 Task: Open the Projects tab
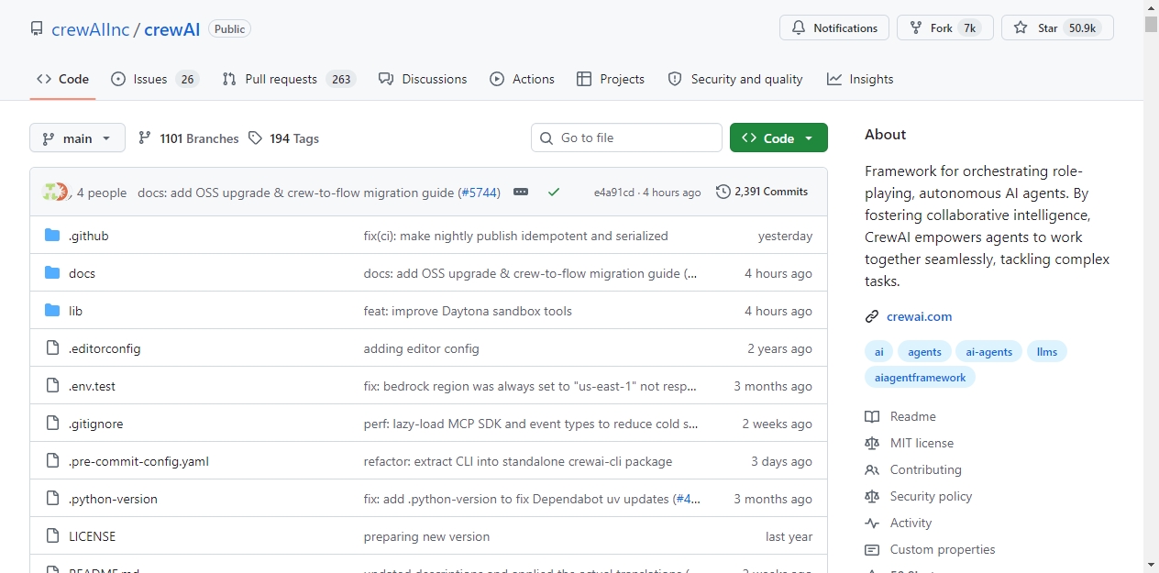(x=611, y=80)
